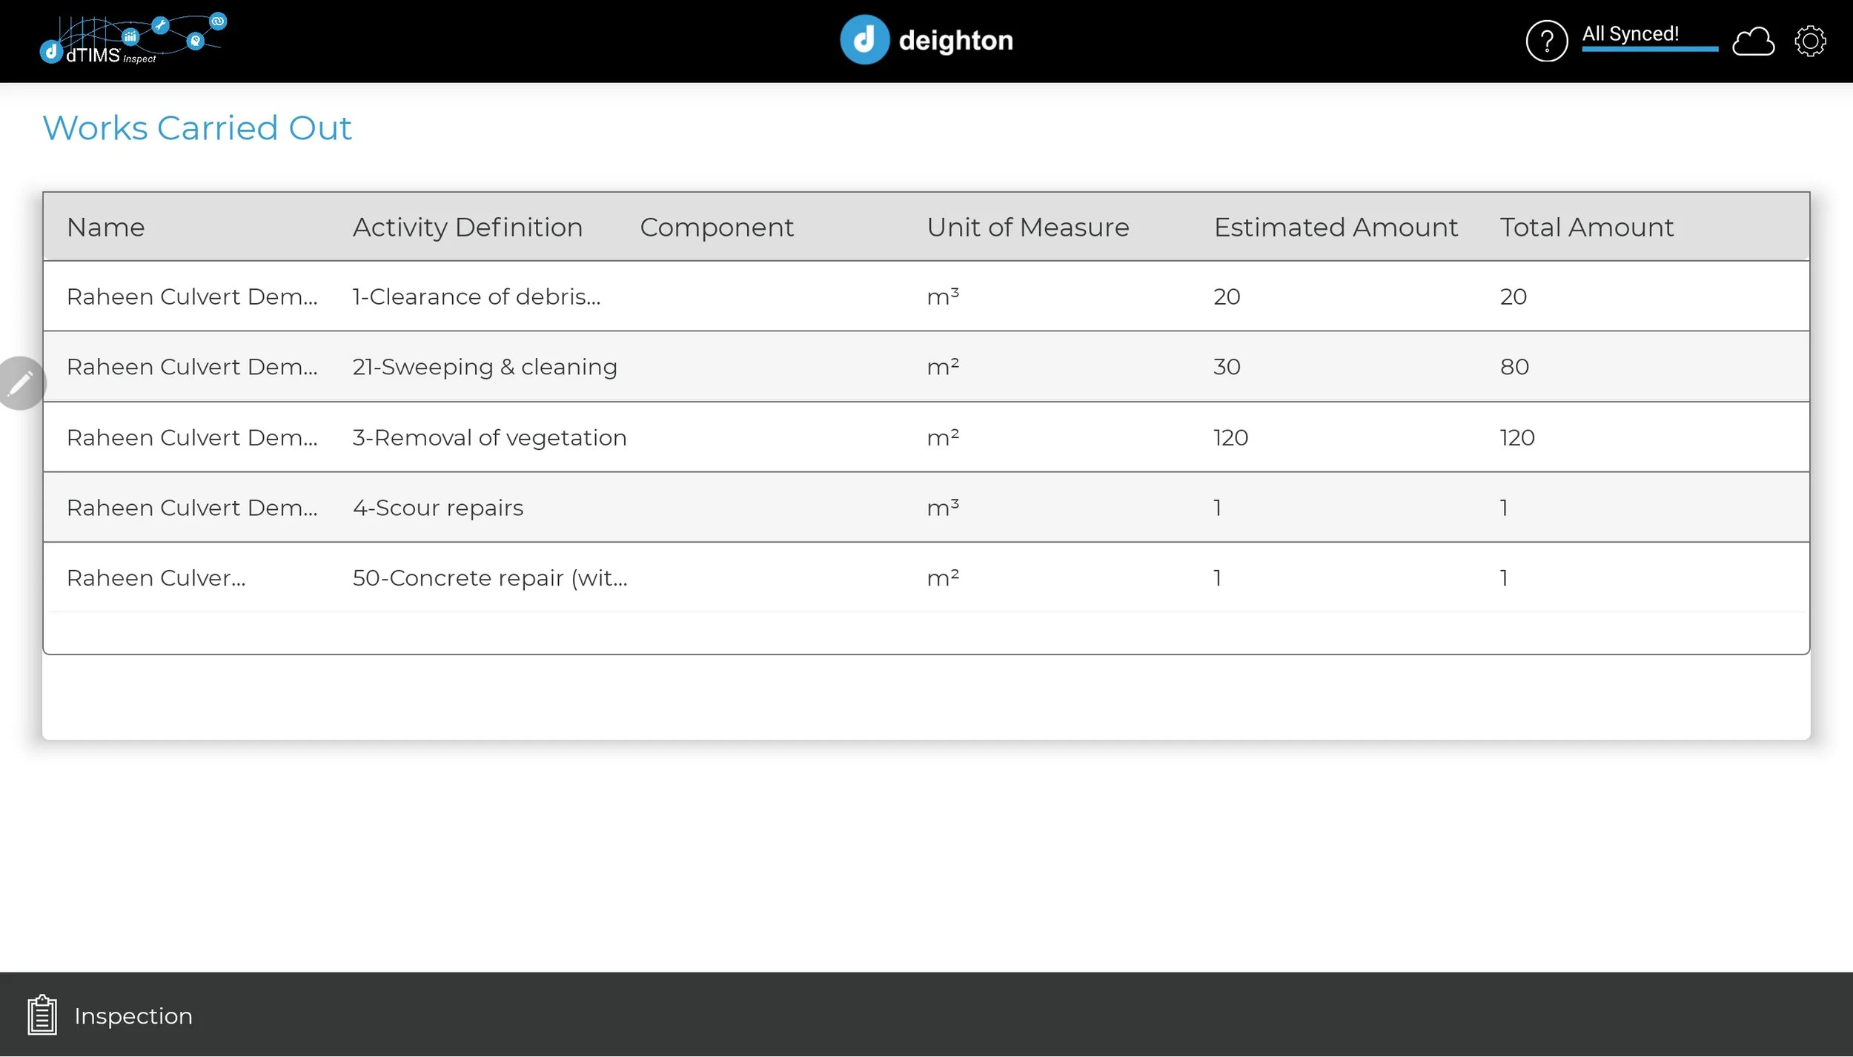Click the Inspection clipboard icon
1853x1057 pixels.
pos(42,1015)
